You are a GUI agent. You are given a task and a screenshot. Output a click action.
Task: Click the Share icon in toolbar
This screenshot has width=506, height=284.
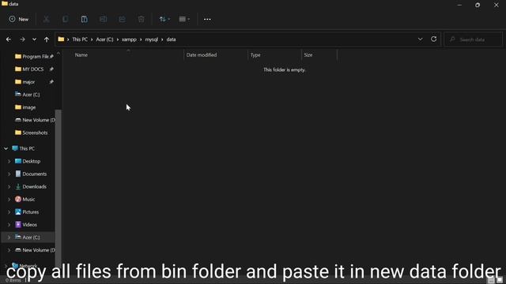(123, 19)
